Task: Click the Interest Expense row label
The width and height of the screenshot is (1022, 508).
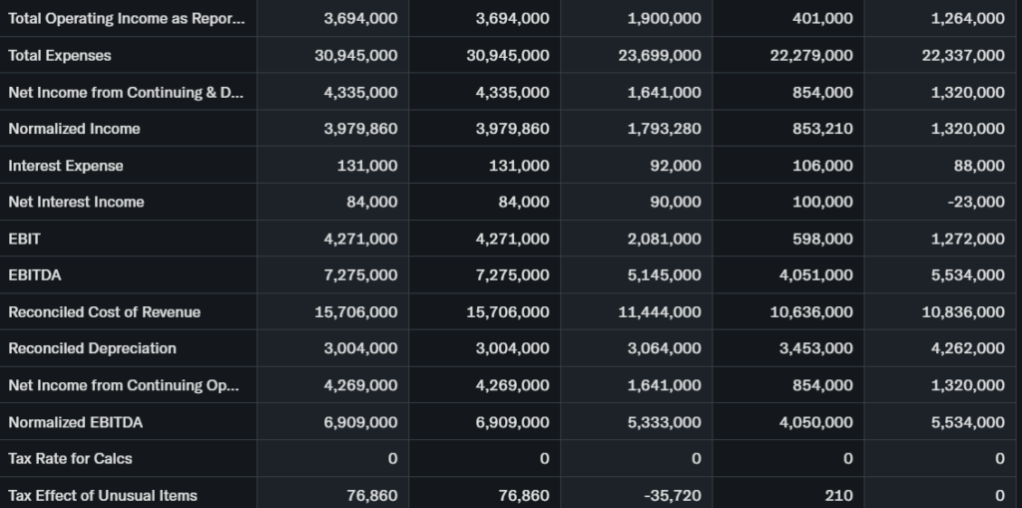Action: pos(66,166)
